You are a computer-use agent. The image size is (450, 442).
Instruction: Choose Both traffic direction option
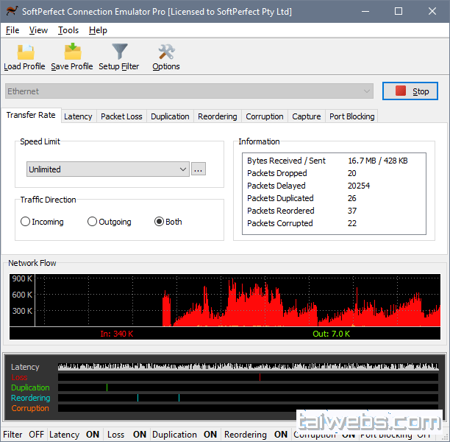159,222
